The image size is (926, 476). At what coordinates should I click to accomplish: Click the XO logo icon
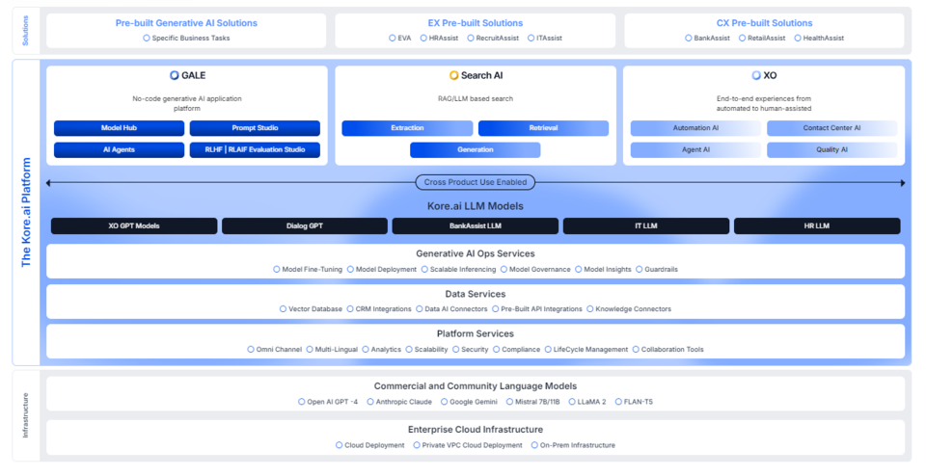coord(756,75)
